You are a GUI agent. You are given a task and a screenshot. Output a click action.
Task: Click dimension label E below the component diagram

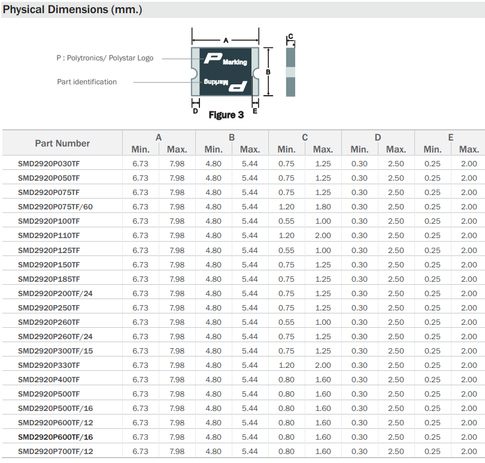tap(255, 111)
